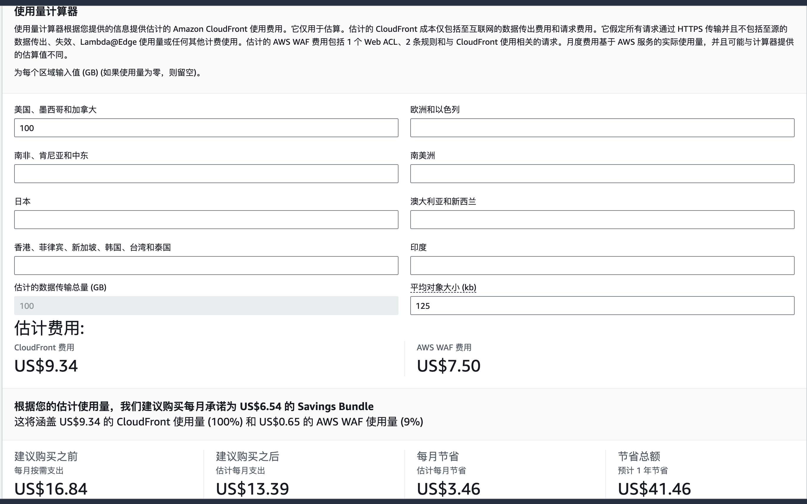Select the 南美洲 input field
This screenshot has height=504, width=807.
click(x=602, y=174)
